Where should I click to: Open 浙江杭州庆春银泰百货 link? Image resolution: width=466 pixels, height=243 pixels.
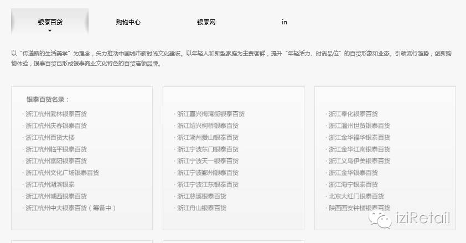coord(56,126)
